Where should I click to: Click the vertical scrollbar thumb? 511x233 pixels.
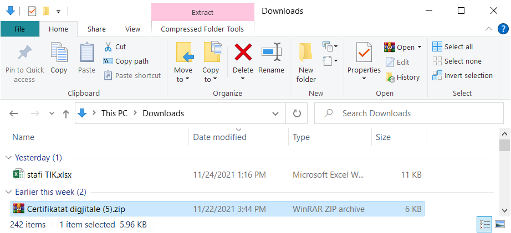click(504, 145)
